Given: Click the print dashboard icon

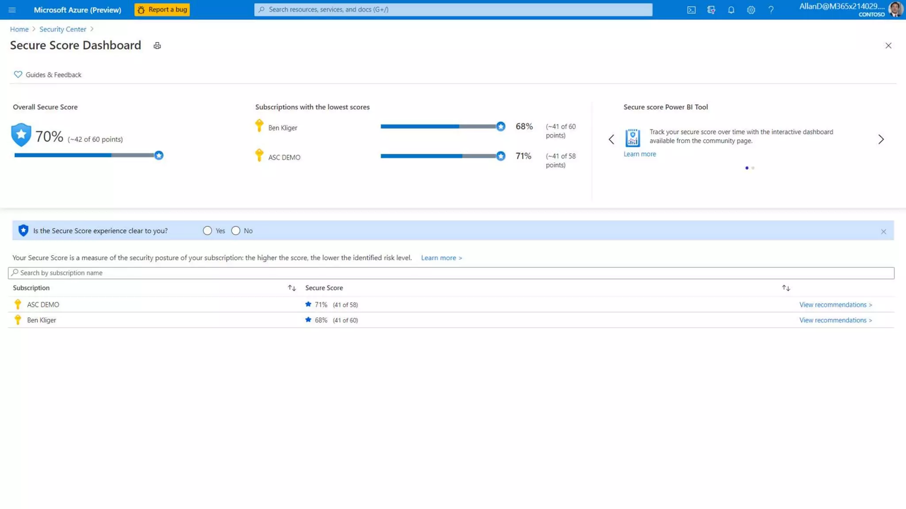Looking at the screenshot, I should [x=157, y=46].
